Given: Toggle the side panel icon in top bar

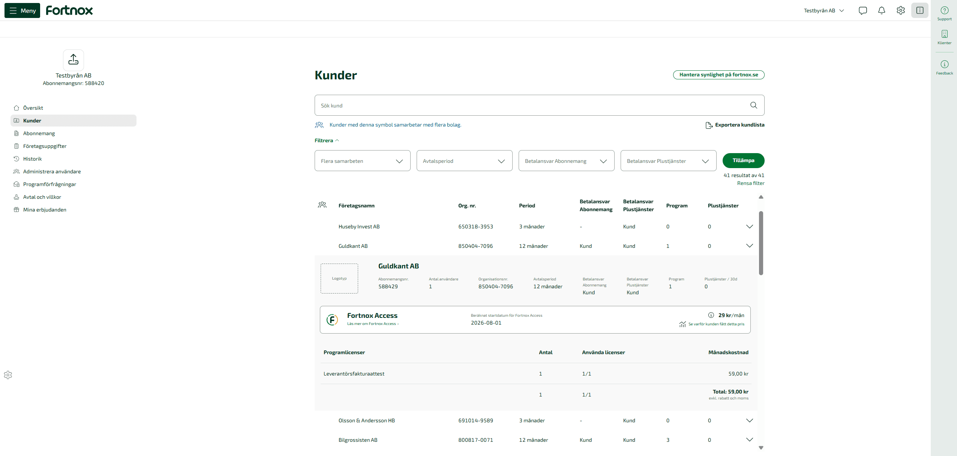Looking at the screenshot, I should pos(920,10).
